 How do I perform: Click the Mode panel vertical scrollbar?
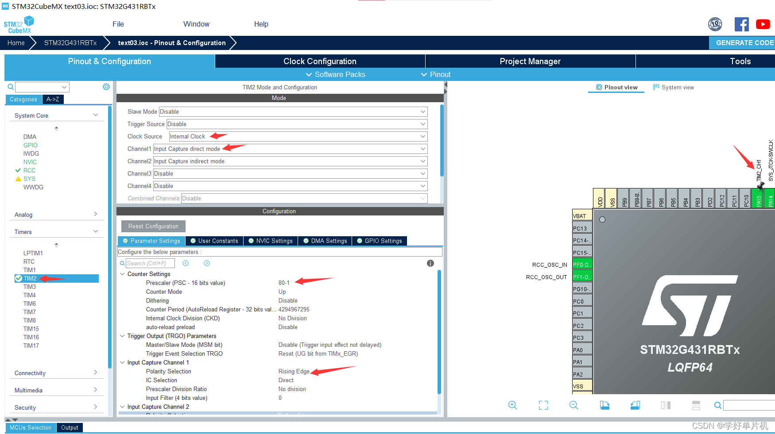442,140
